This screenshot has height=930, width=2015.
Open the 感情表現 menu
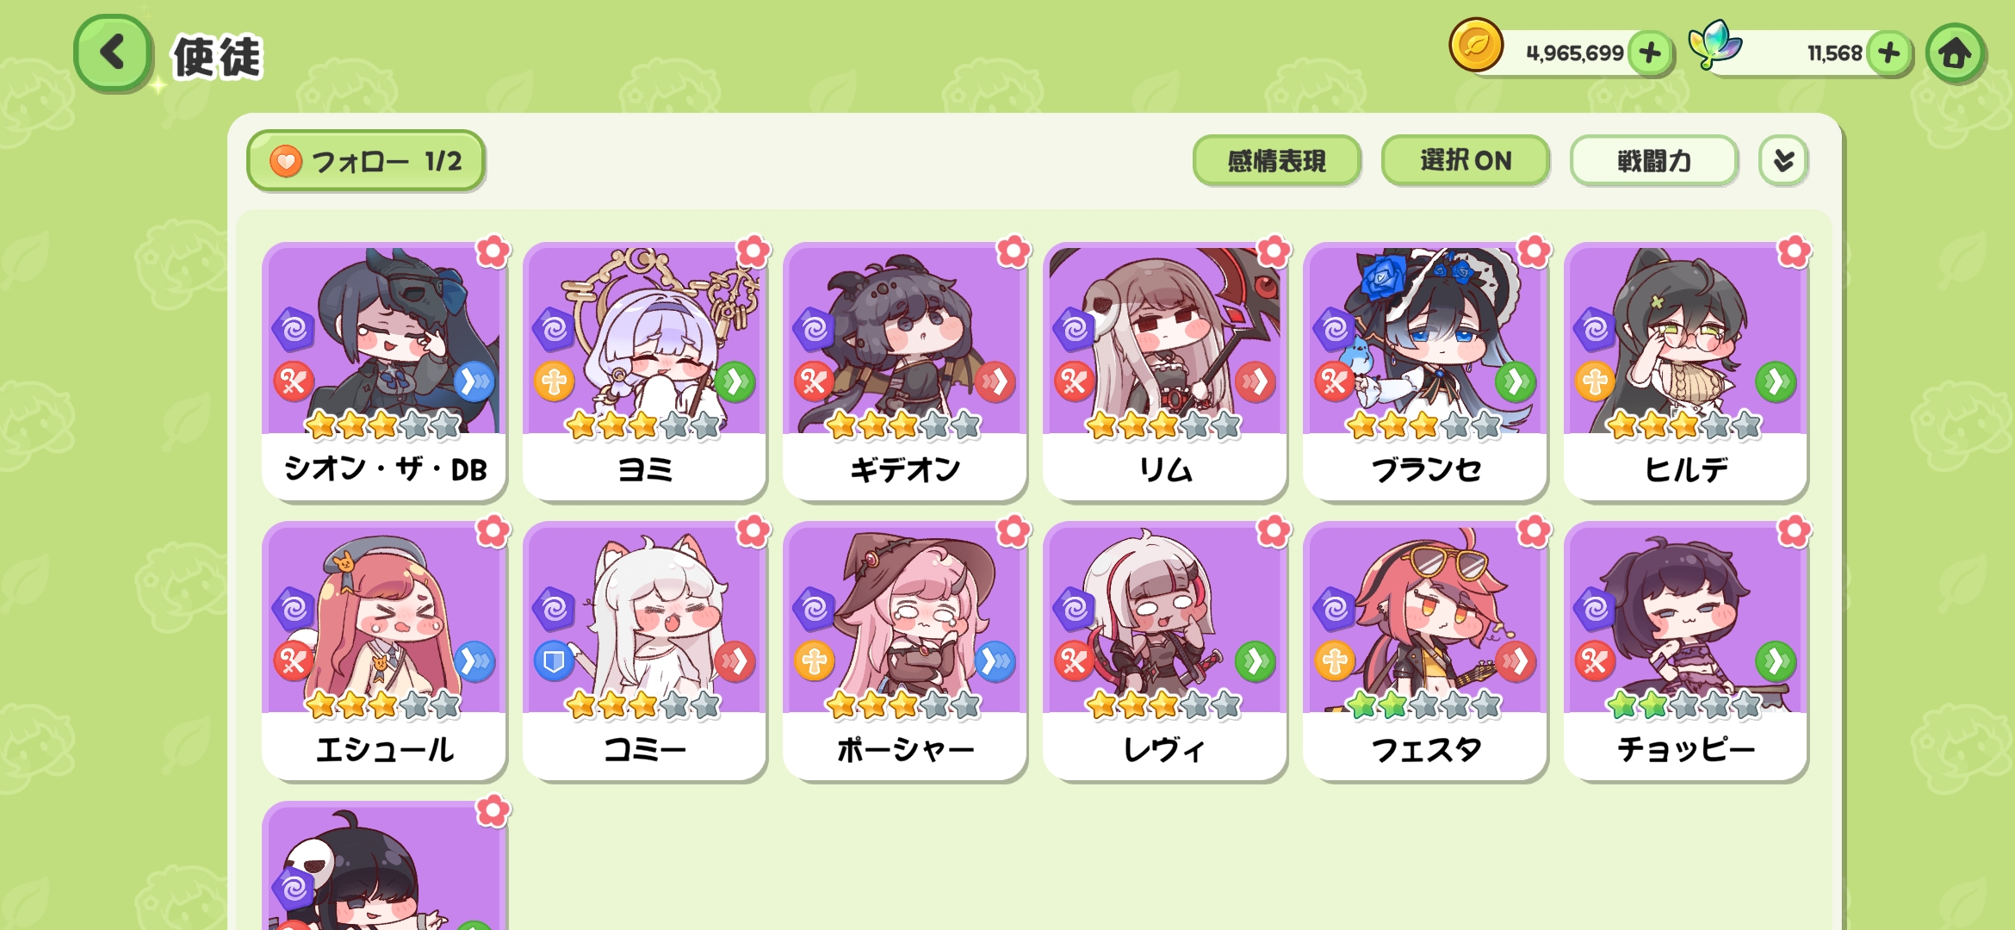(1276, 161)
